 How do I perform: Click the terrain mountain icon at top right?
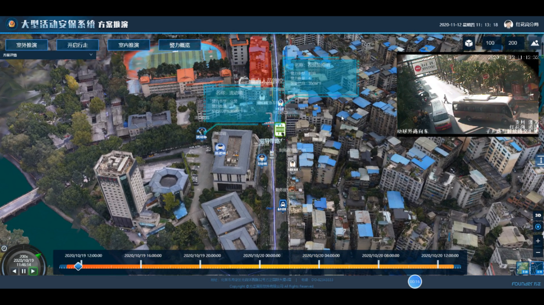pyautogui.click(x=534, y=43)
